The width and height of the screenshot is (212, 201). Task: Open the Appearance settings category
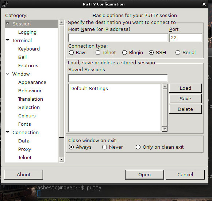tap(32, 82)
